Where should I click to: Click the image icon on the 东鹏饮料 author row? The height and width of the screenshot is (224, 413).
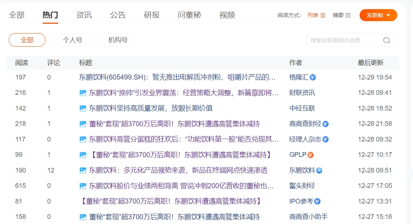pyautogui.click(x=83, y=170)
